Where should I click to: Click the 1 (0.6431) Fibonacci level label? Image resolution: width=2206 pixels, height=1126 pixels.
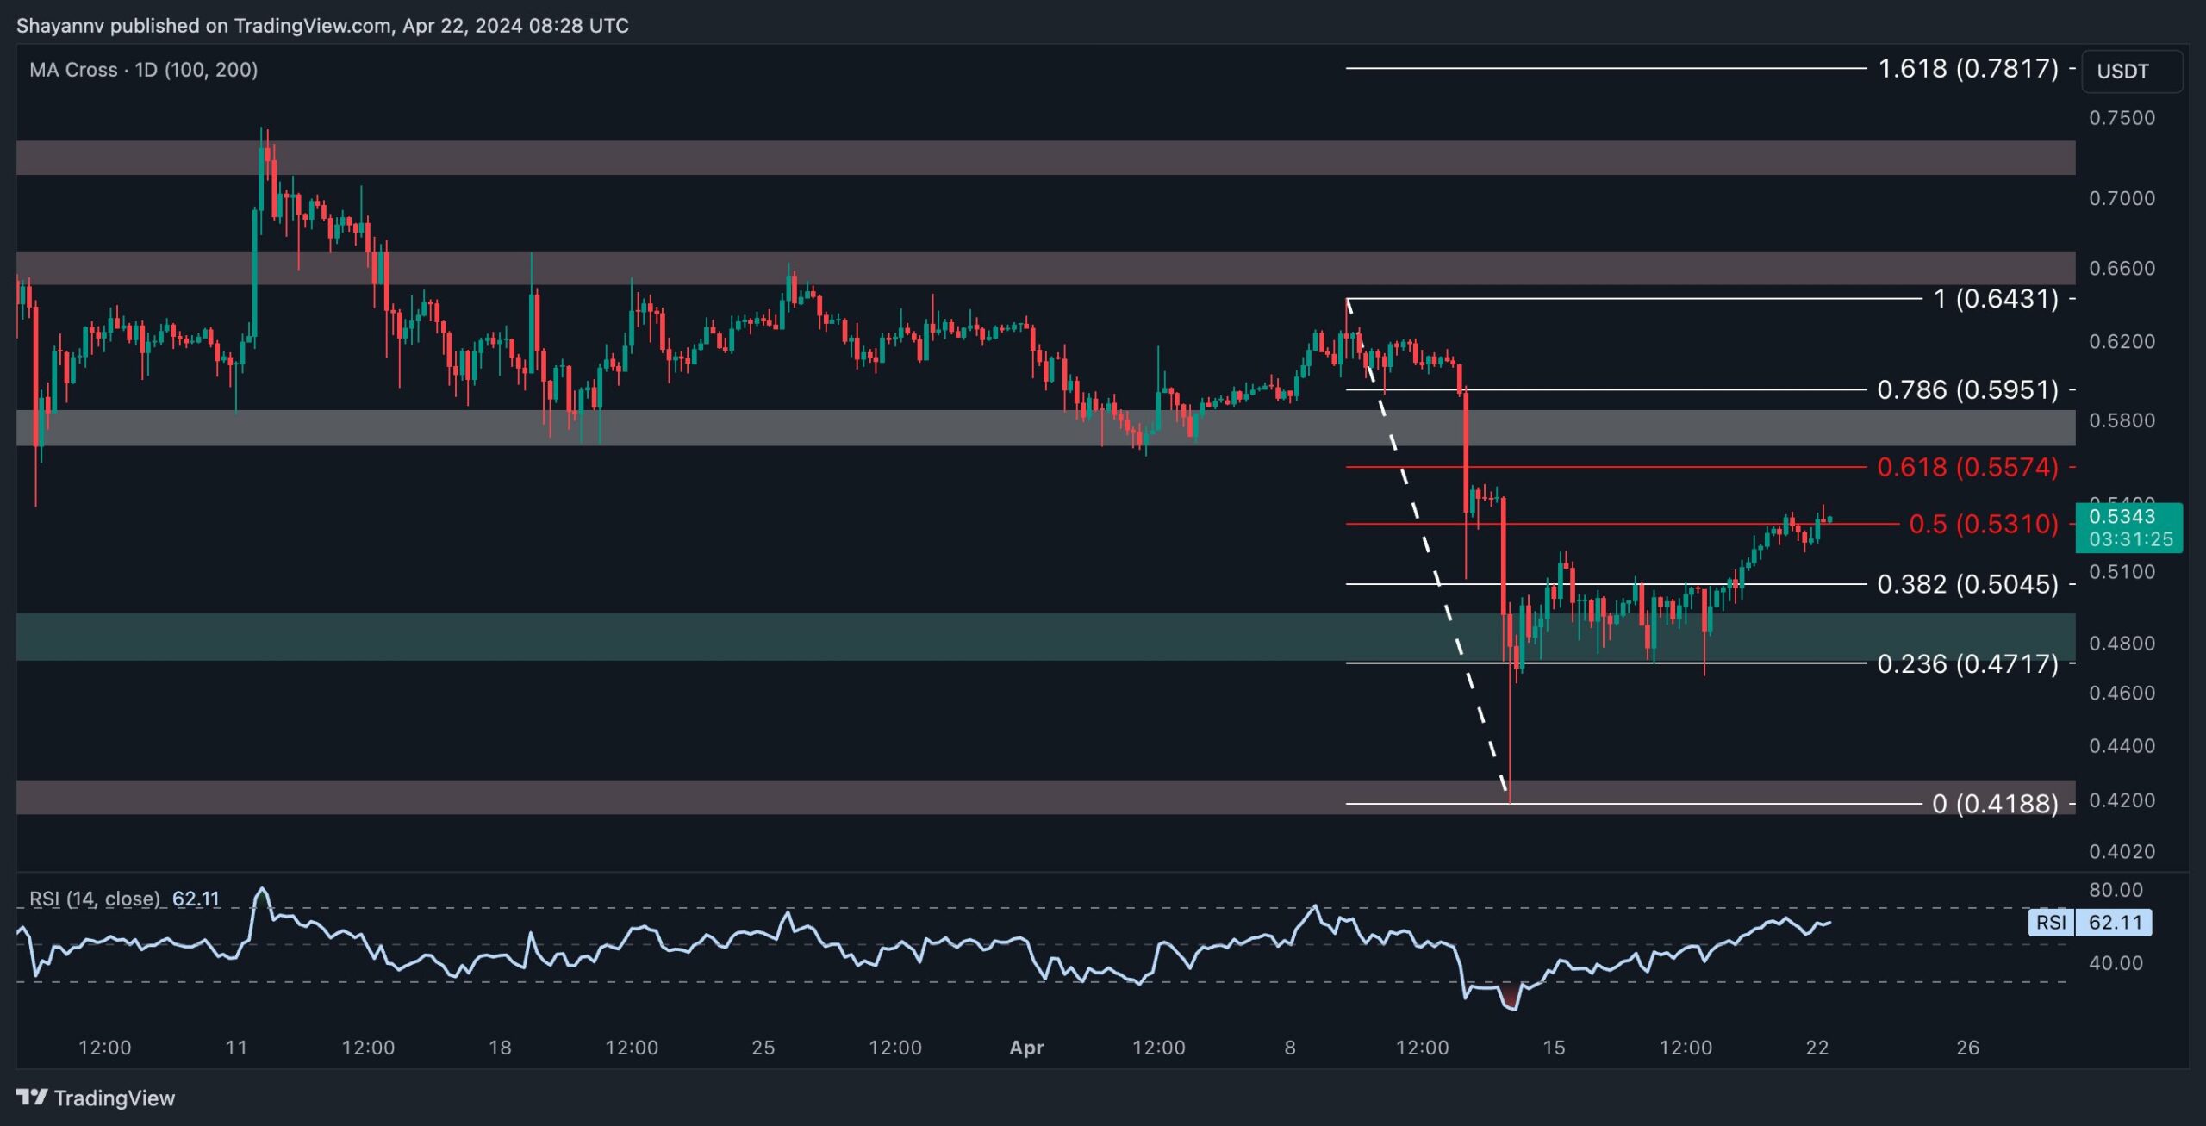(x=1995, y=299)
